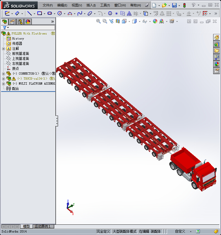Screen dimensions: 221x235
Task: Open the 插入(I) menu
Action: point(91,5)
